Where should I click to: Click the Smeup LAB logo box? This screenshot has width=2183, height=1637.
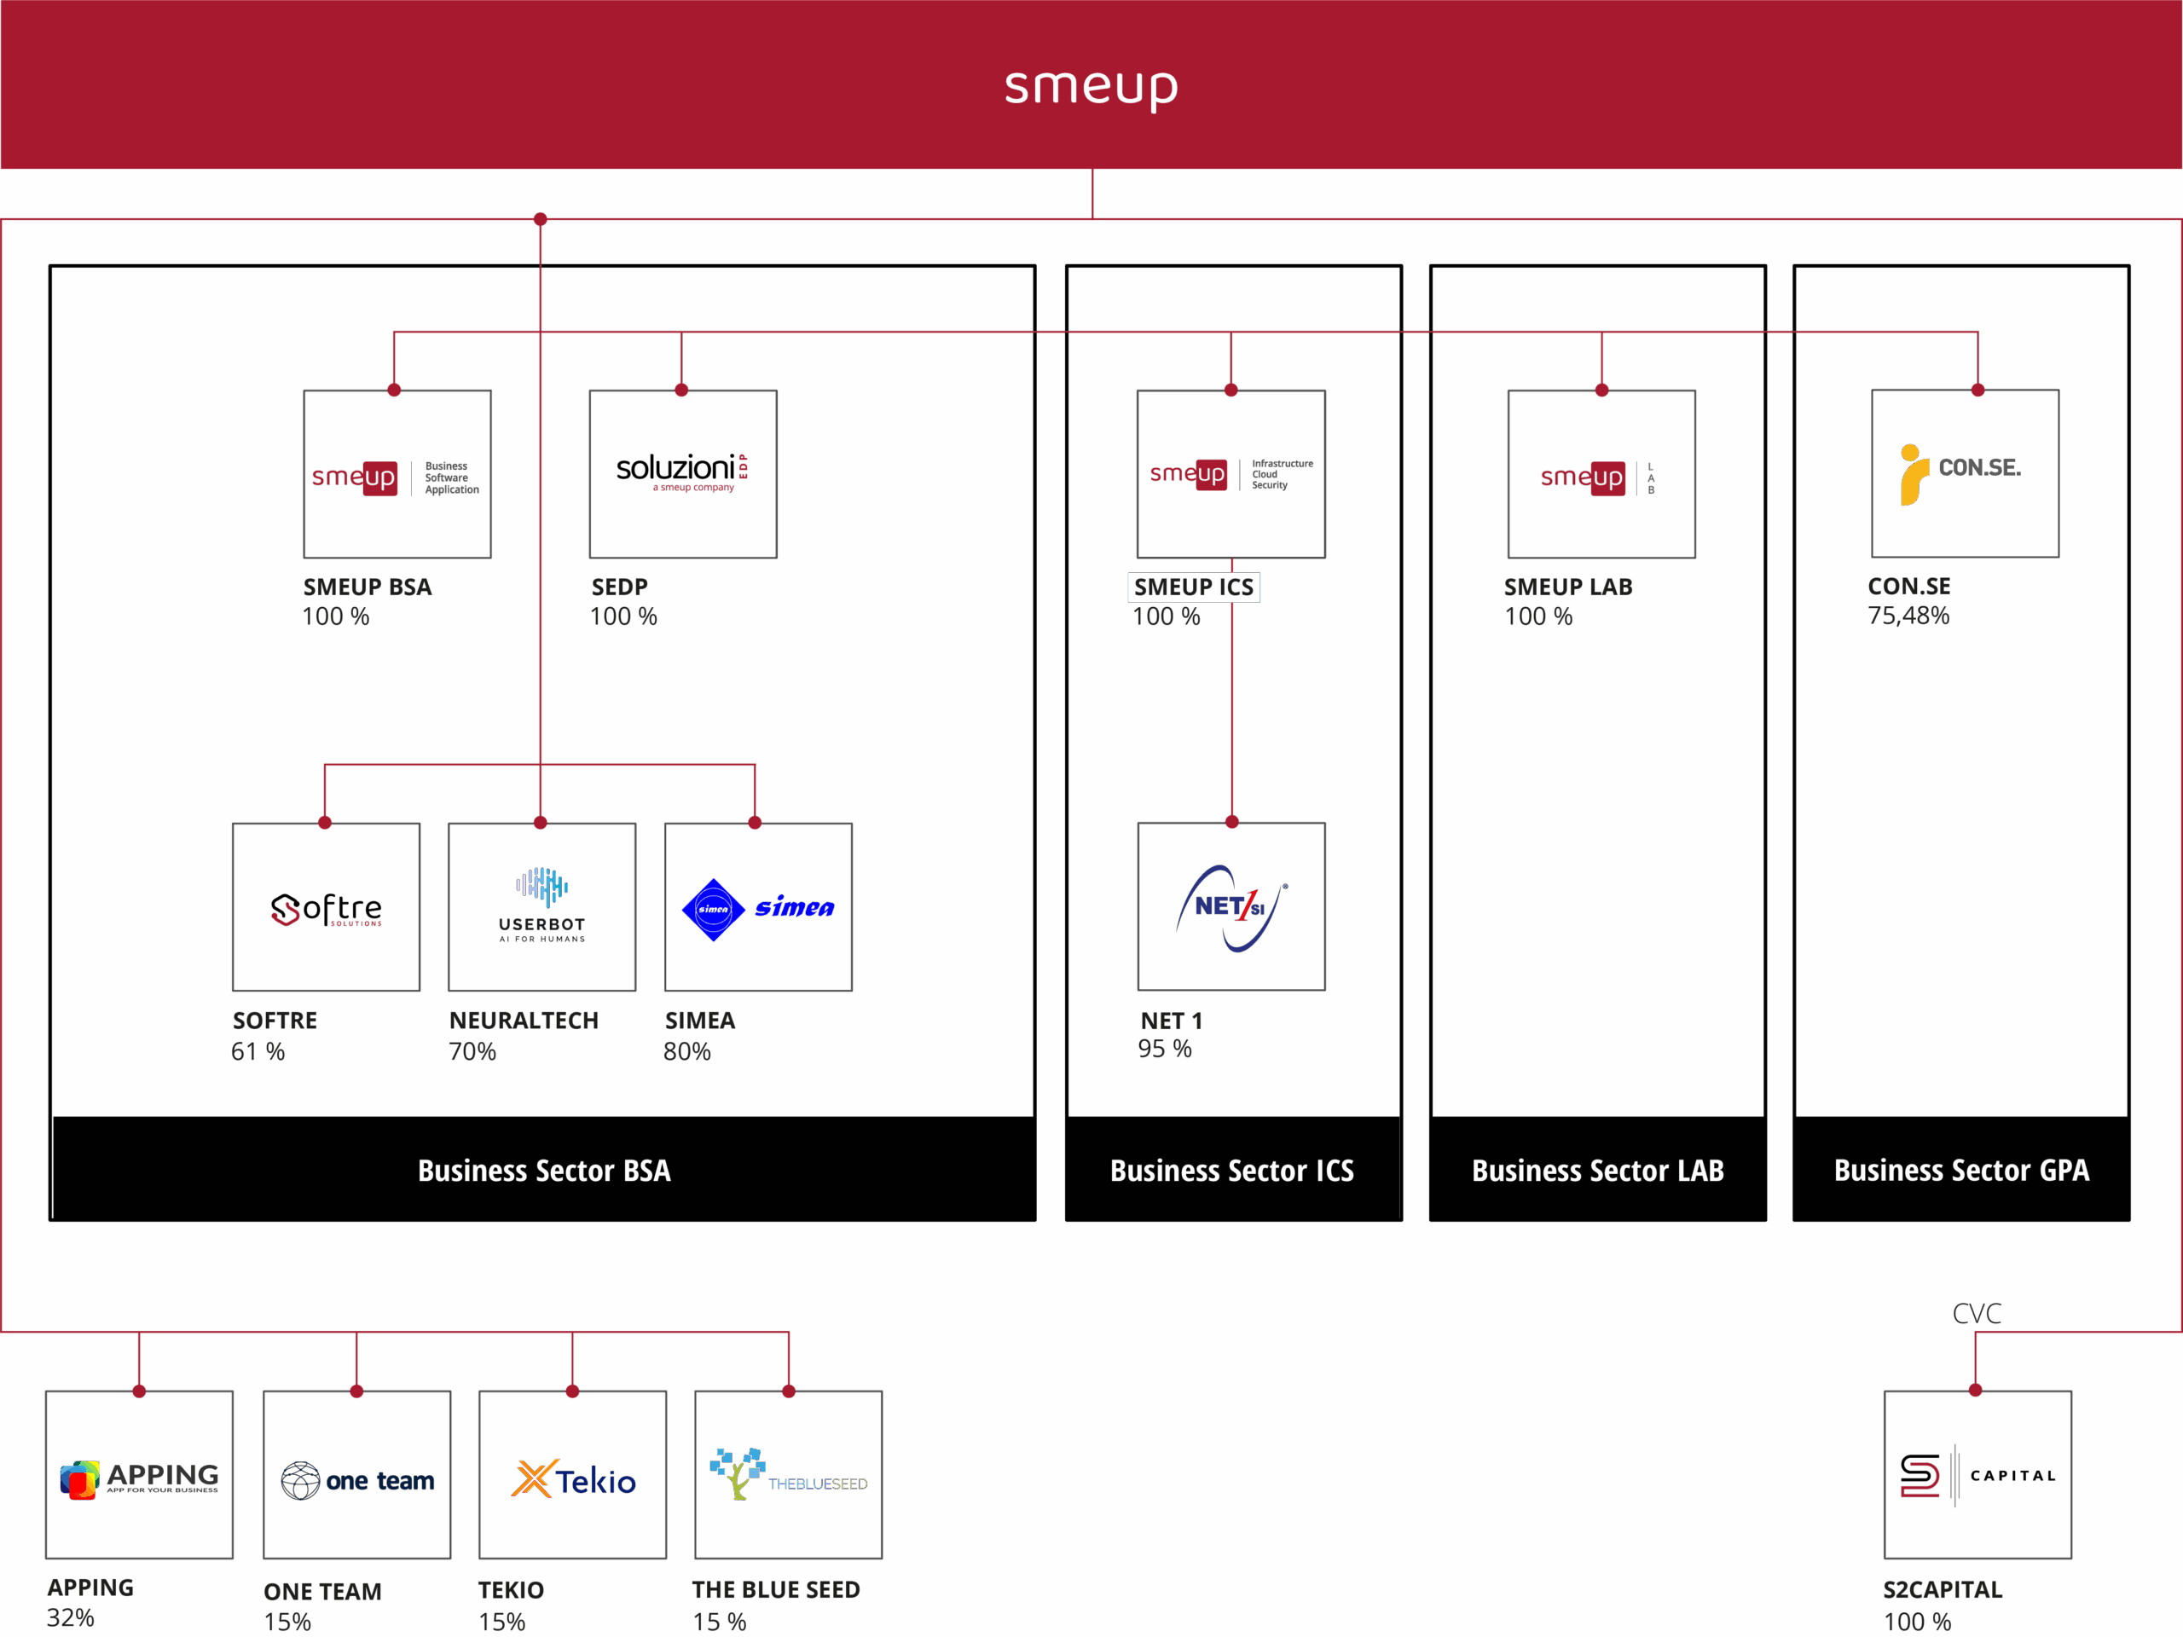click(x=1601, y=475)
